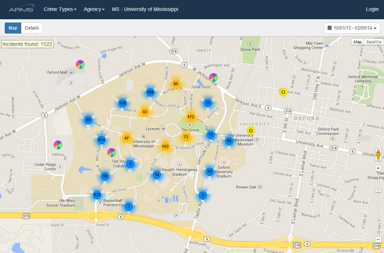This screenshot has height=253, width=384.
Task: Click the Oxford Memorial Cemetery label
Action: 363,79
